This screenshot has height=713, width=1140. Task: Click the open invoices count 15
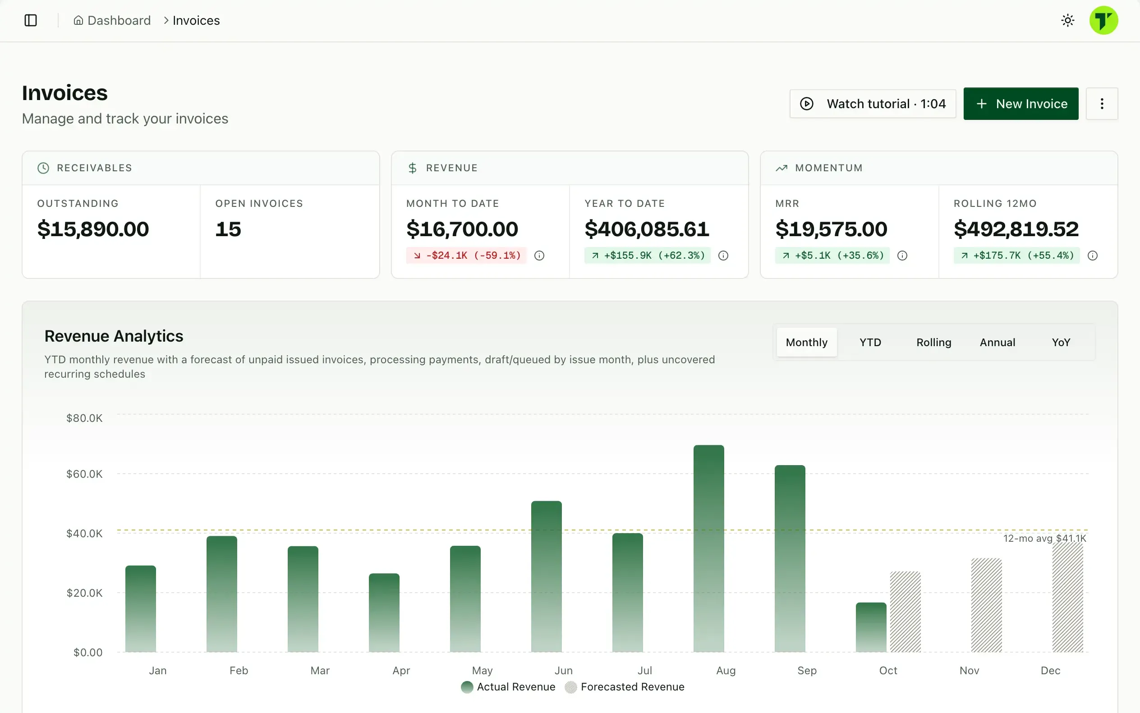(228, 229)
